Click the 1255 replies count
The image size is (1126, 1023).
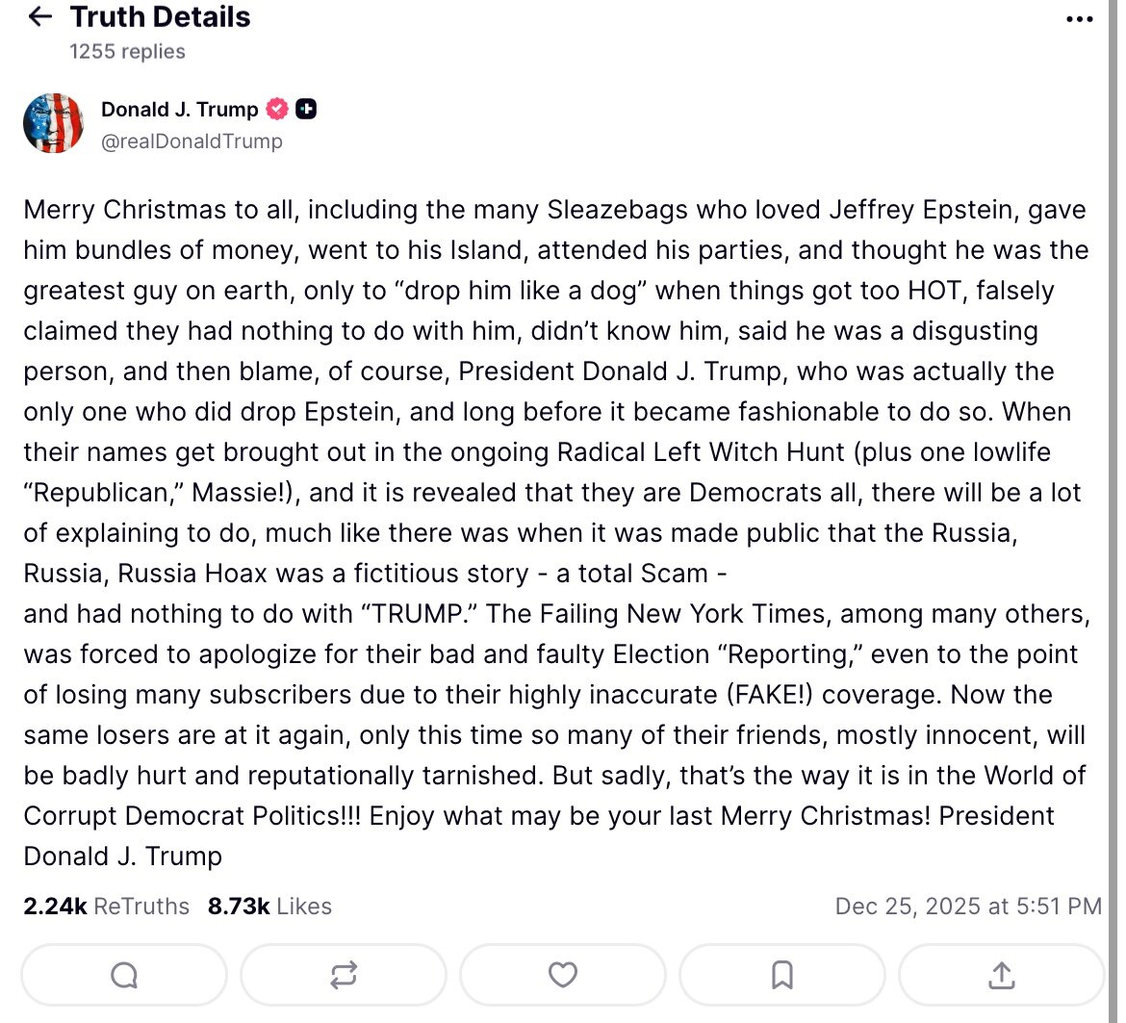tap(127, 52)
